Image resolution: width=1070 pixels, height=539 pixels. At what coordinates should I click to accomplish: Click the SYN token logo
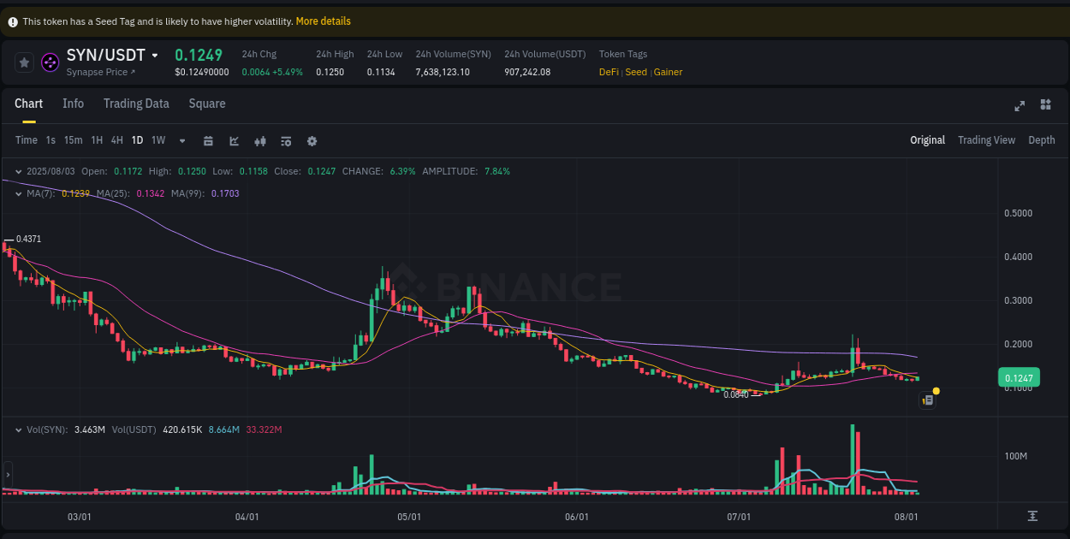click(x=50, y=62)
